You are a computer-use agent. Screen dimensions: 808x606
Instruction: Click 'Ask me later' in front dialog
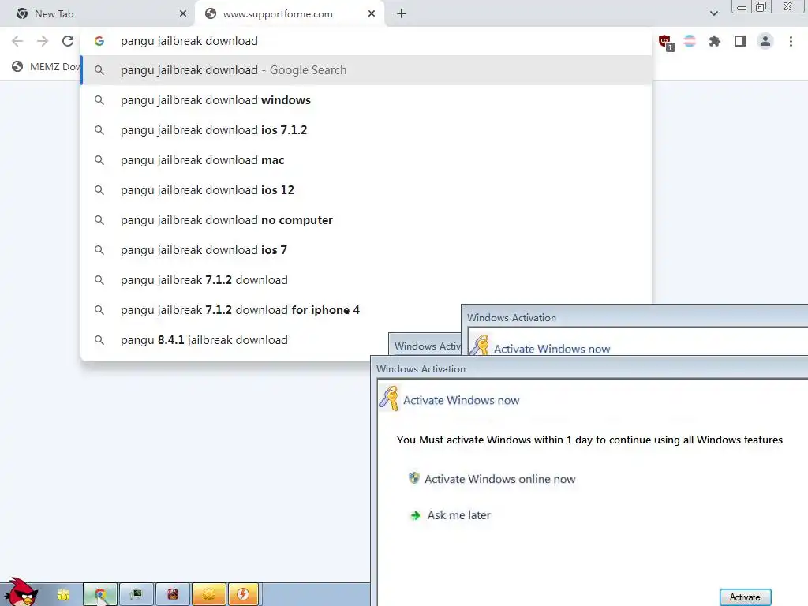point(458,514)
